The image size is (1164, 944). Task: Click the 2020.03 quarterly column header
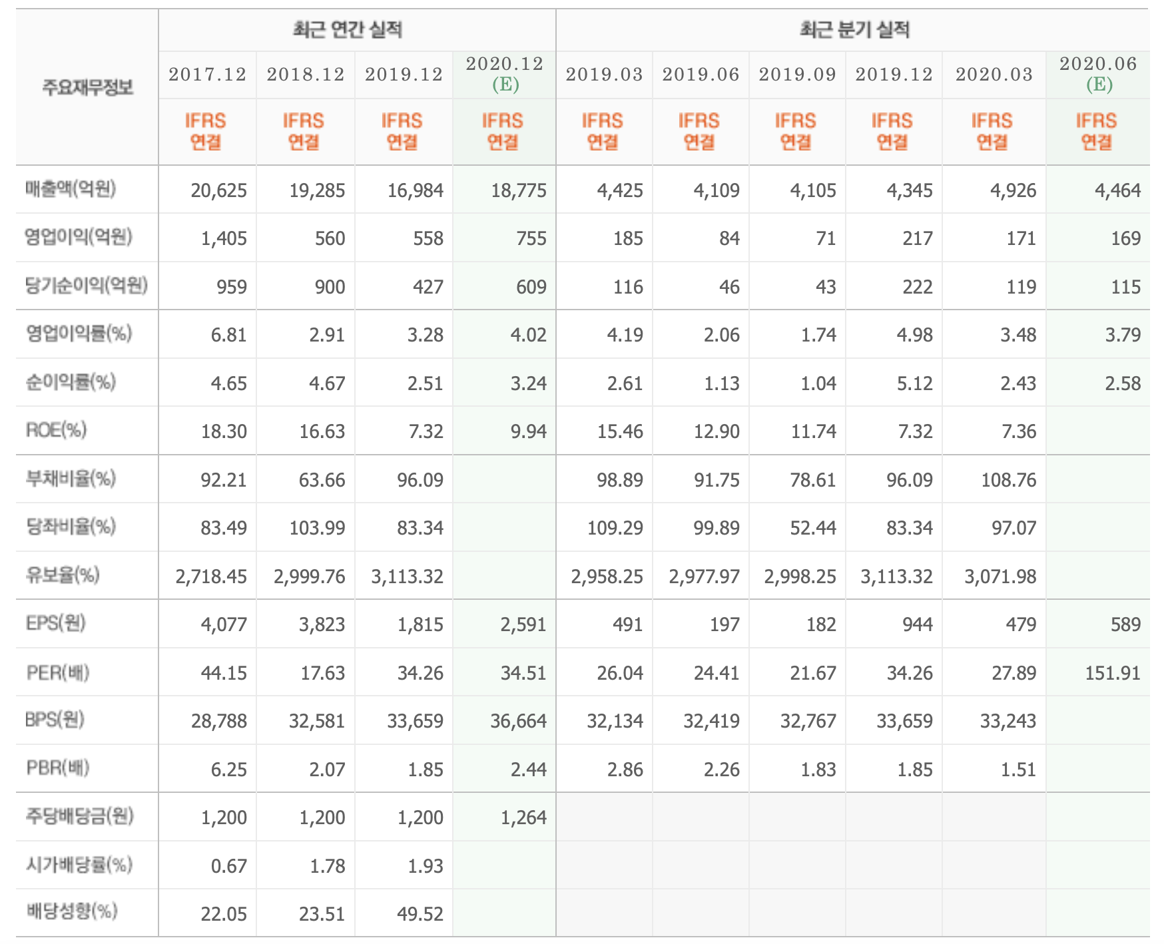tap(994, 75)
